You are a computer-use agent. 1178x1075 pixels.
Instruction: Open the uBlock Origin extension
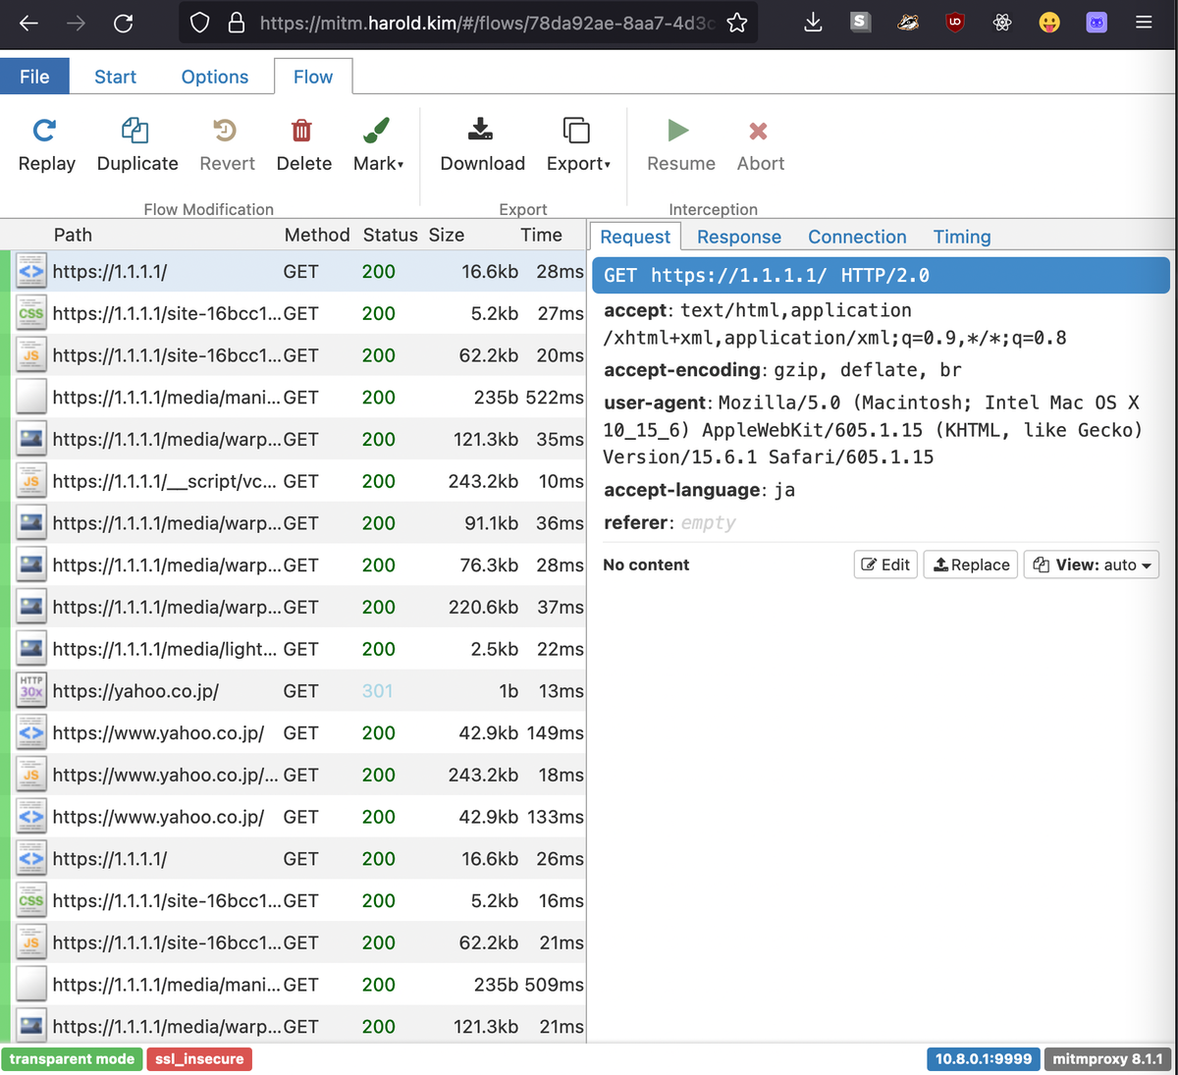click(x=954, y=23)
